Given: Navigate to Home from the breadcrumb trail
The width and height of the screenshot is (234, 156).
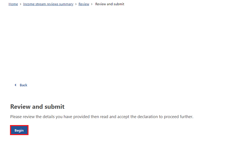Looking at the screenshot, I should (x=13, y=4).
